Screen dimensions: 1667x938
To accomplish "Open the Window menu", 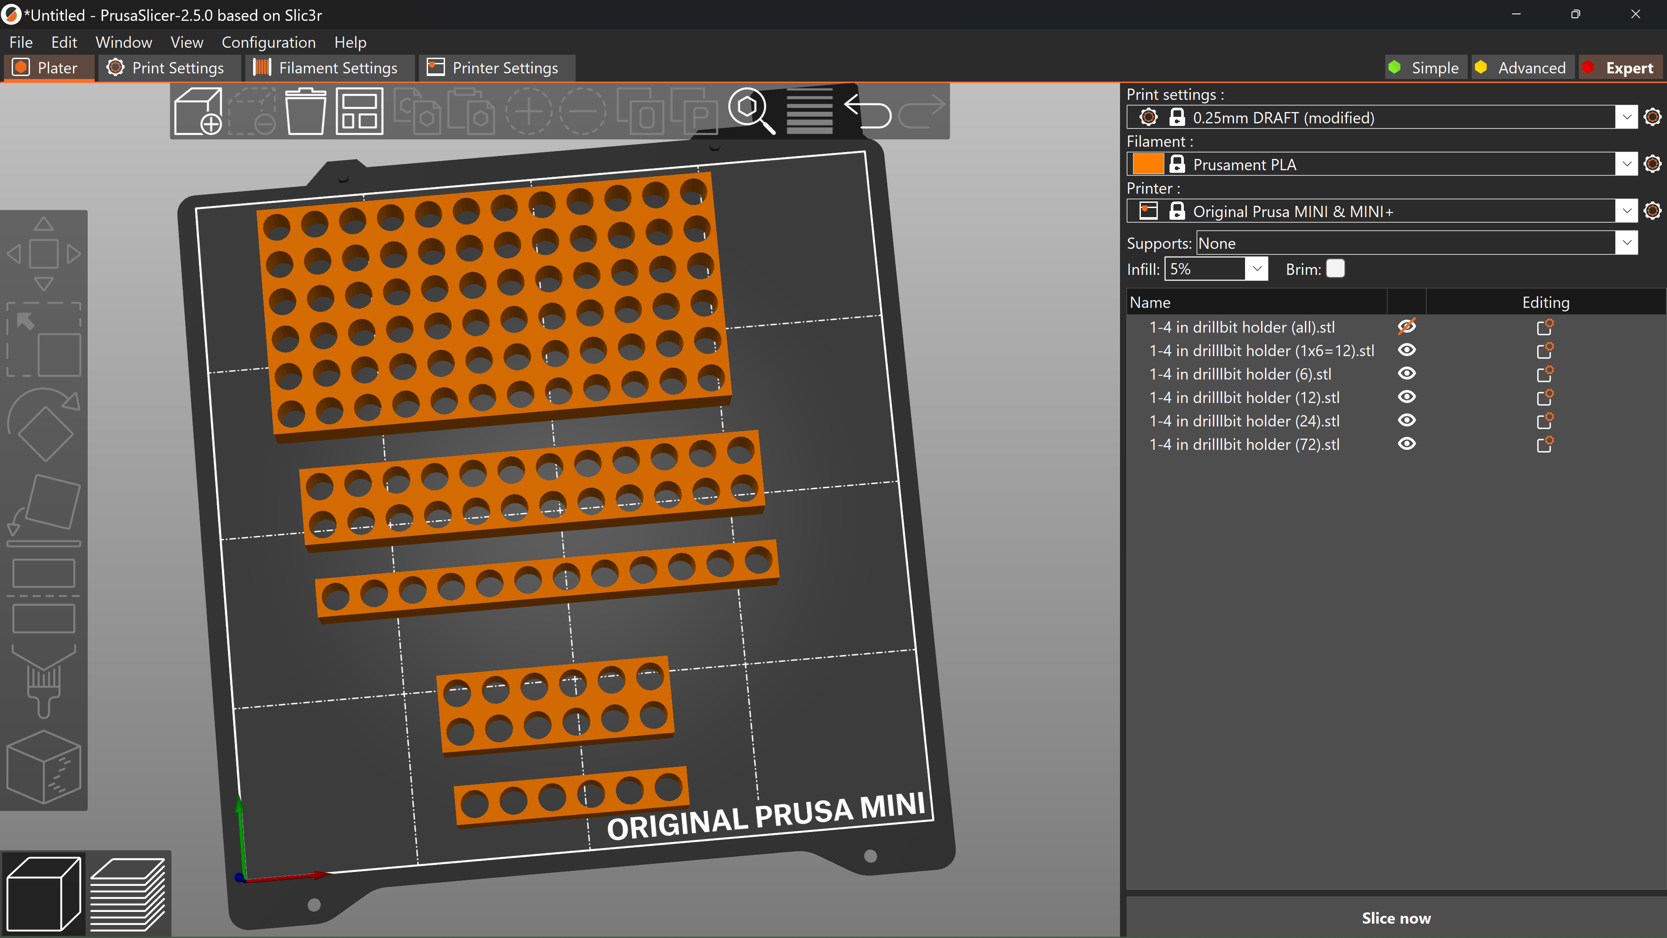I will [x=124, y=42].
